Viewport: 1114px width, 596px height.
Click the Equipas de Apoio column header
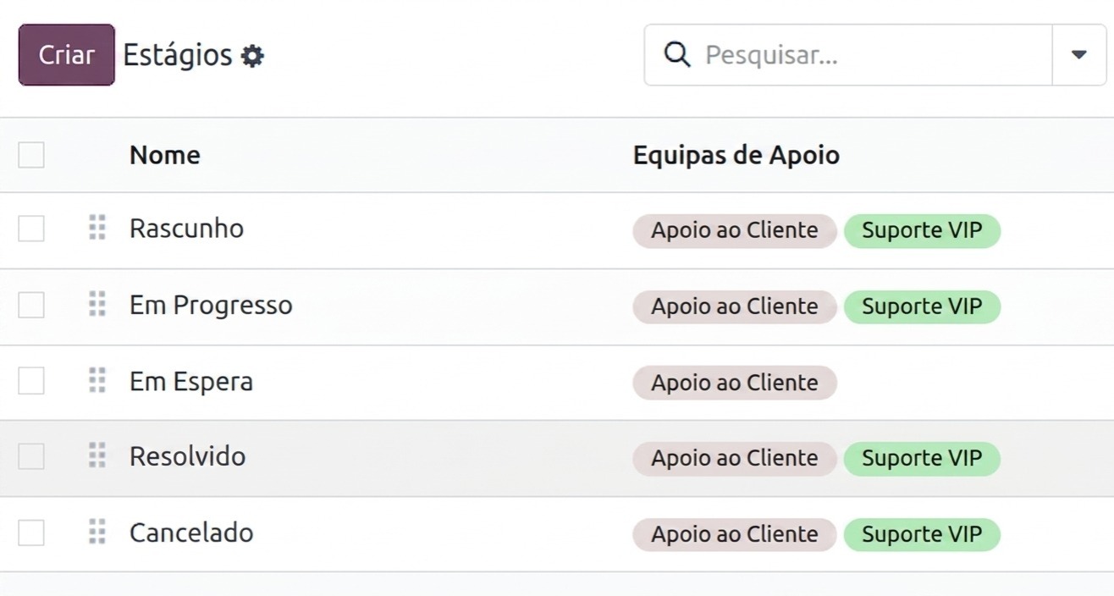click(x=736, y=155)
